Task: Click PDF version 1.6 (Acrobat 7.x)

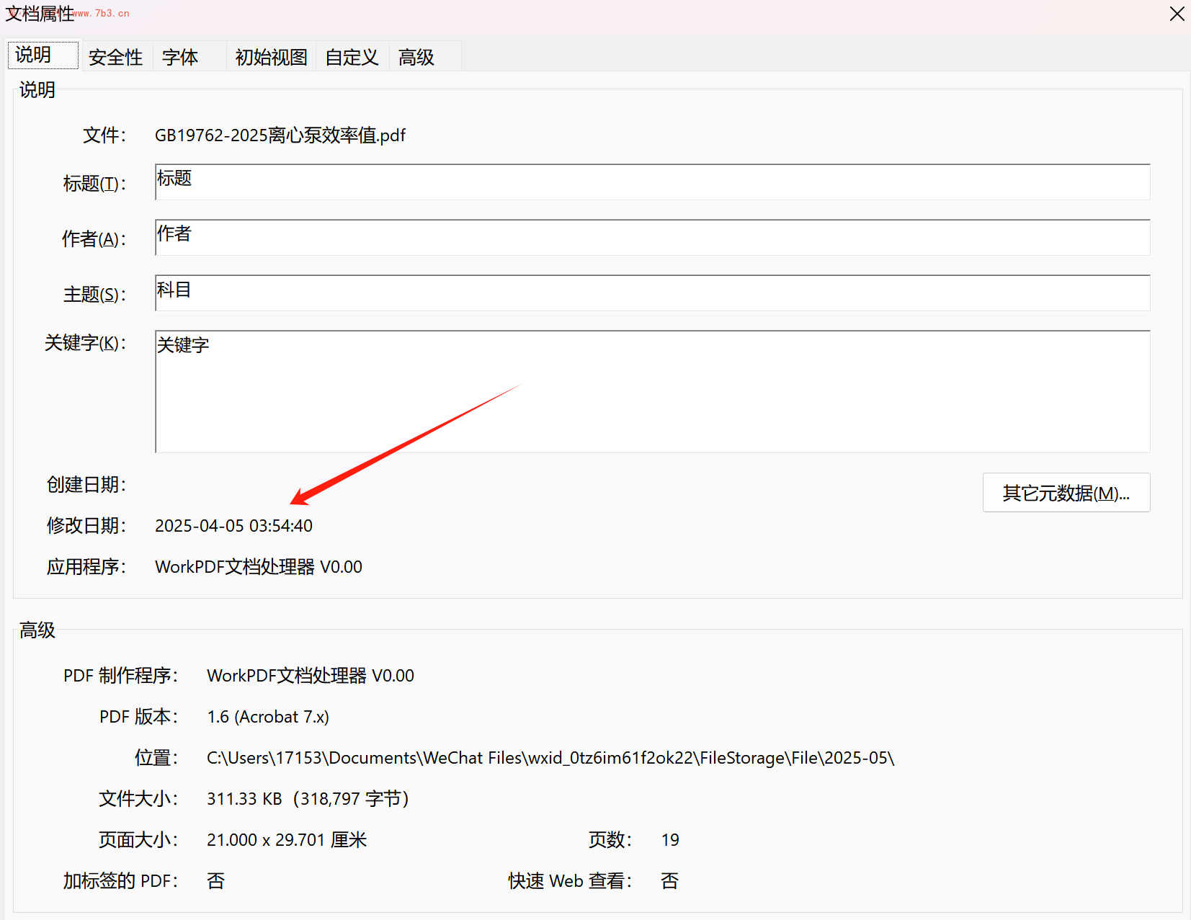Action: [x=268, y=717]
